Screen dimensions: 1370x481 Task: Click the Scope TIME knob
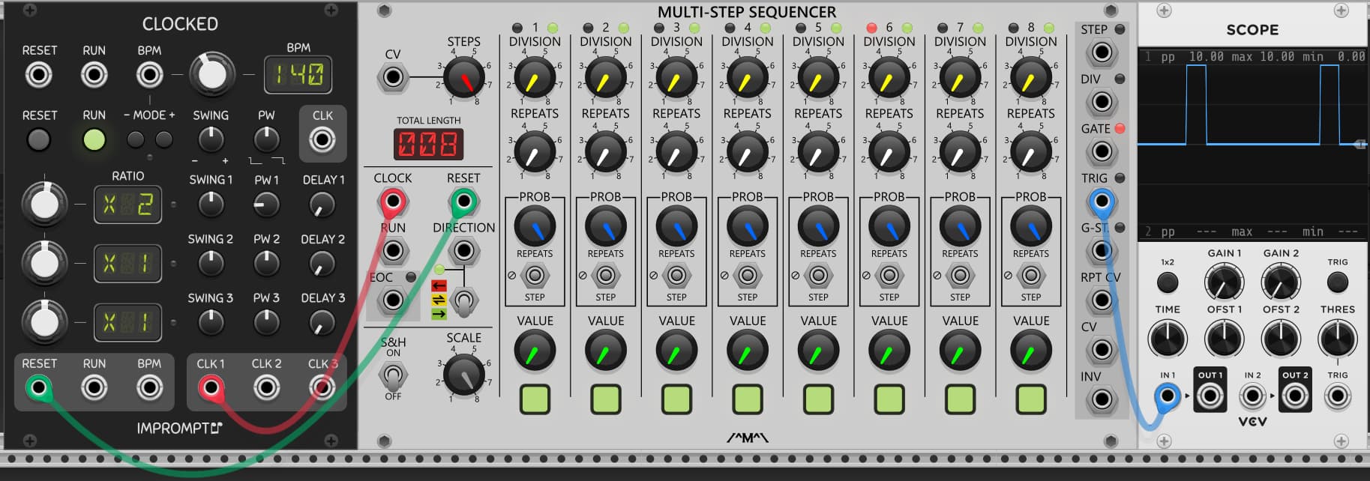click(x=1168, y=339)
